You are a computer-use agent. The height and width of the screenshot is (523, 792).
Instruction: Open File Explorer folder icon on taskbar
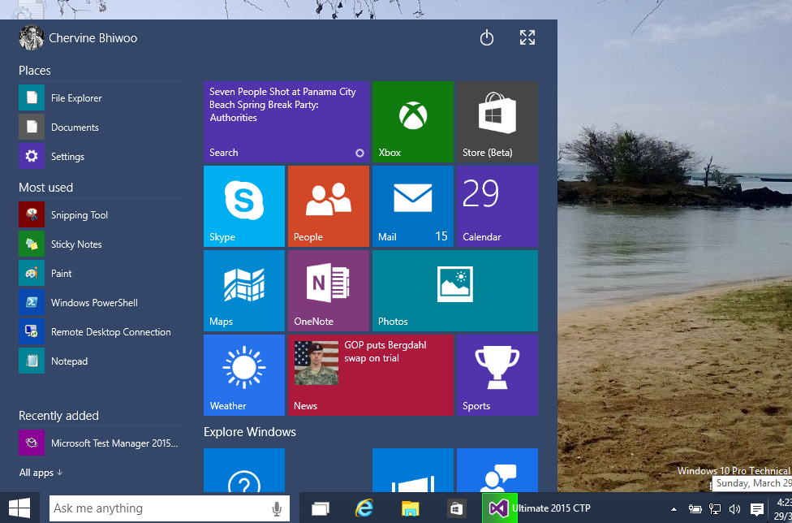(x=410, y=508)
